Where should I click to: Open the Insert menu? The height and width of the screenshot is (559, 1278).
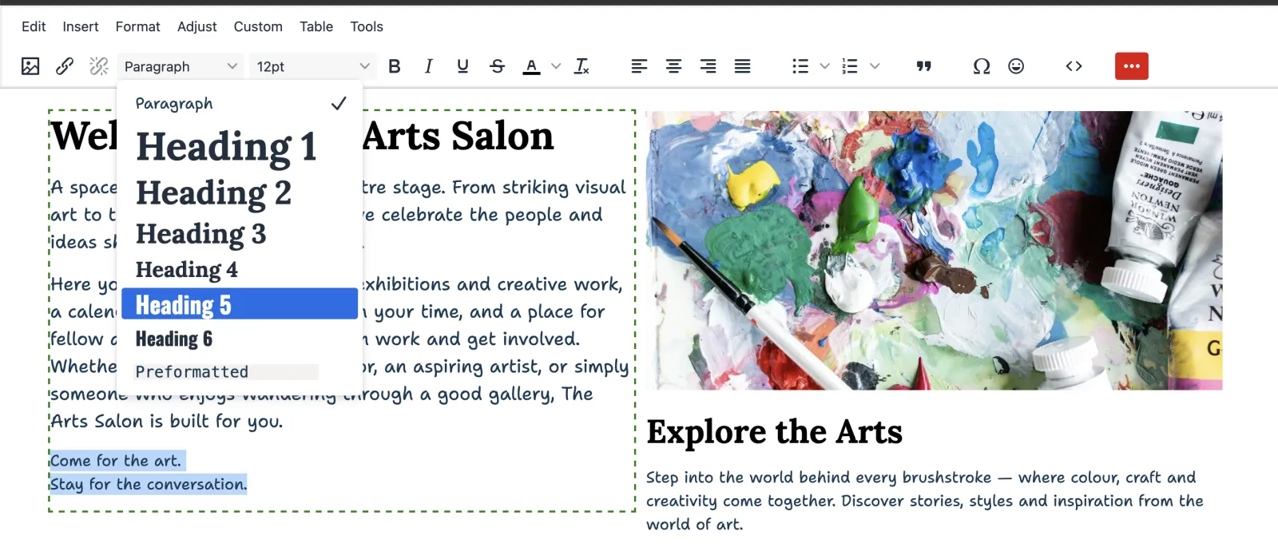coord(81,26)
